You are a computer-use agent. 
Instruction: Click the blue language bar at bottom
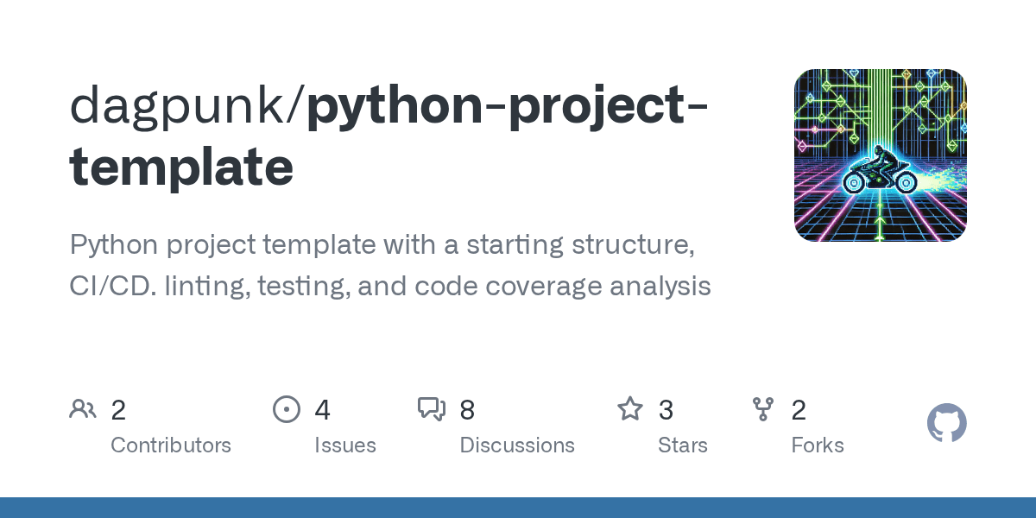(518, 508)
